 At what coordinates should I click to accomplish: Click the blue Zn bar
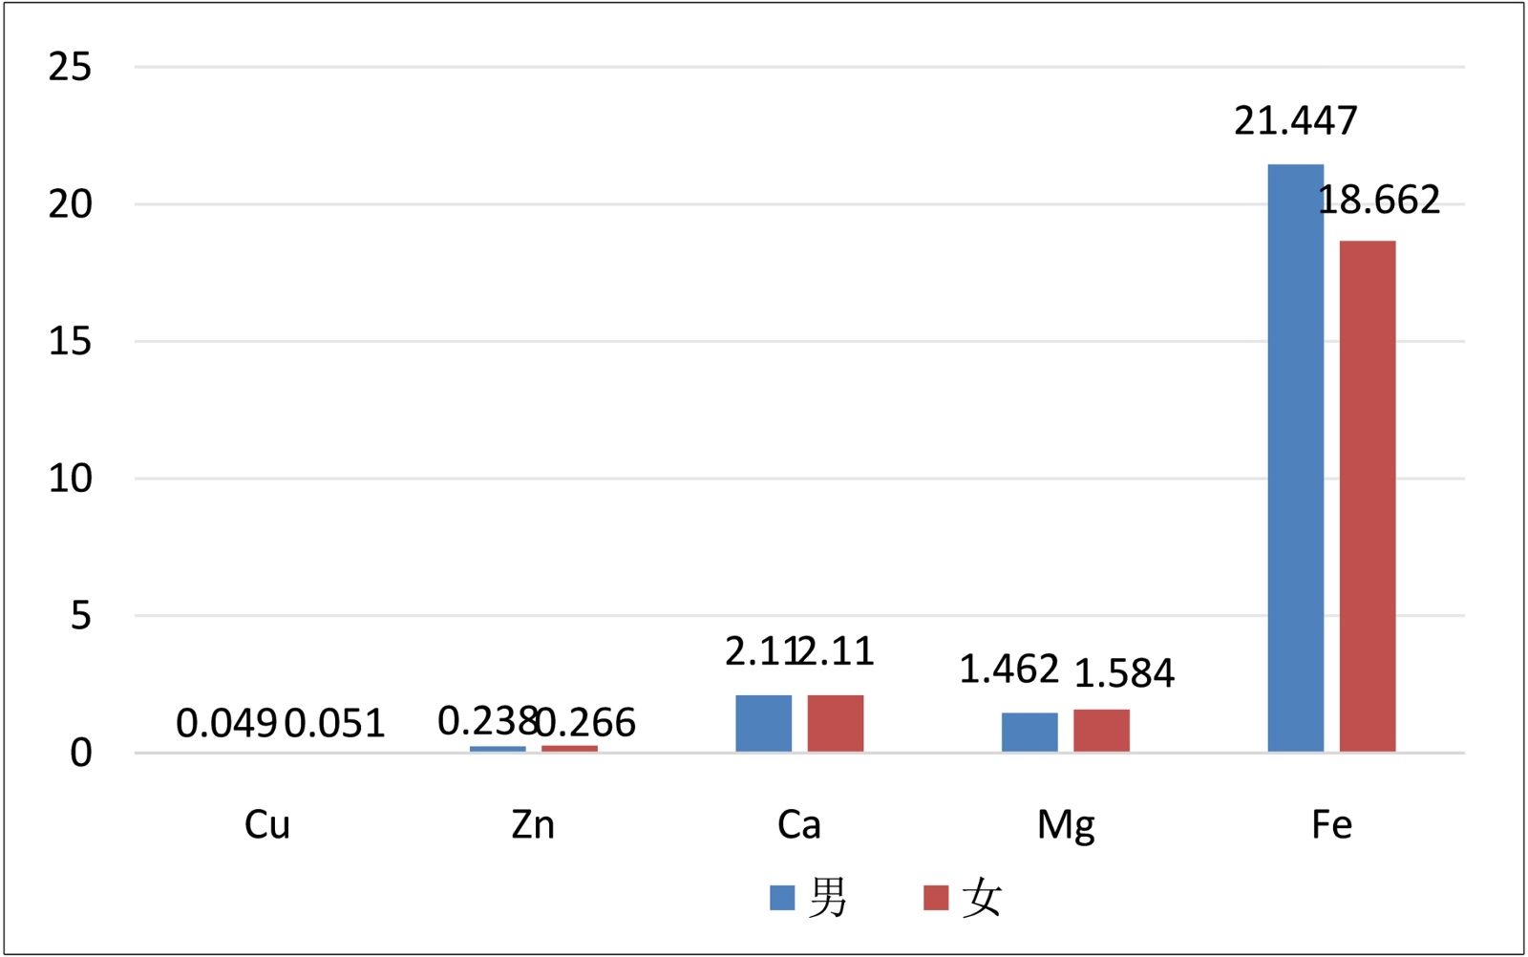click(498, 749)
